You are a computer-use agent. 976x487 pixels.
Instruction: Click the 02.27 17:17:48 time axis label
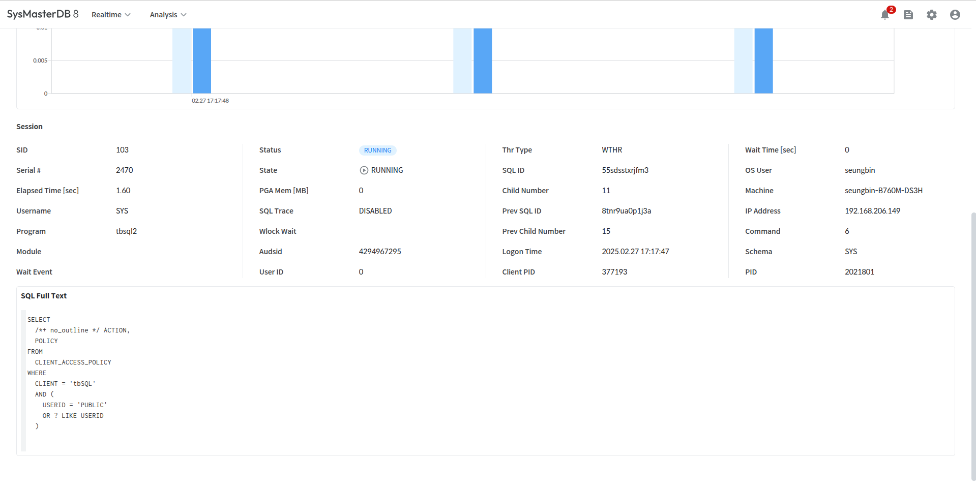click(x=210, y=101)
